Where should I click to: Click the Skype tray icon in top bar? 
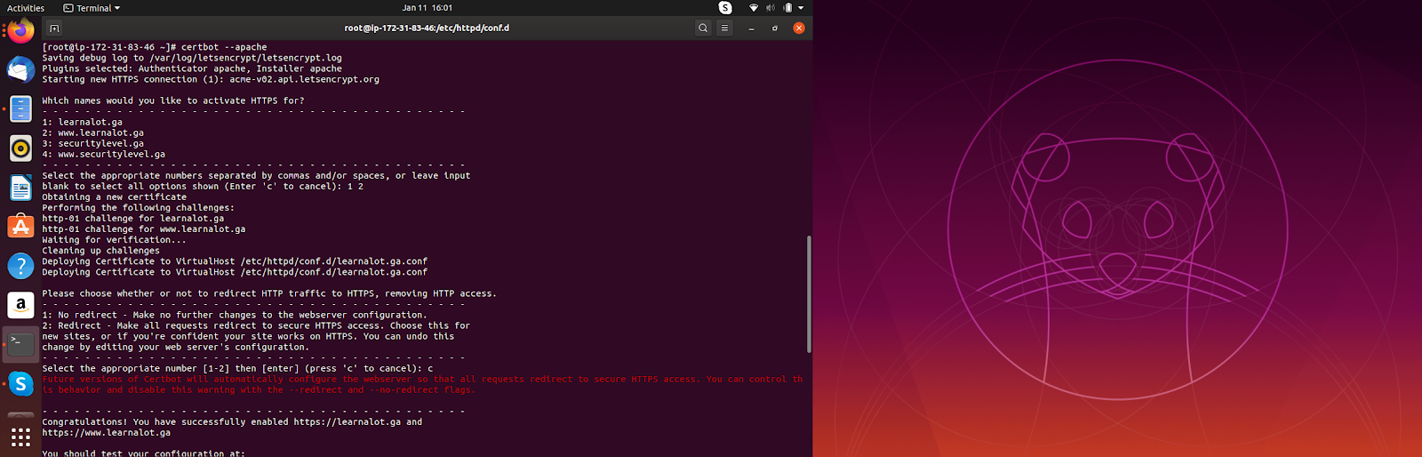click(x=725, y=8)
